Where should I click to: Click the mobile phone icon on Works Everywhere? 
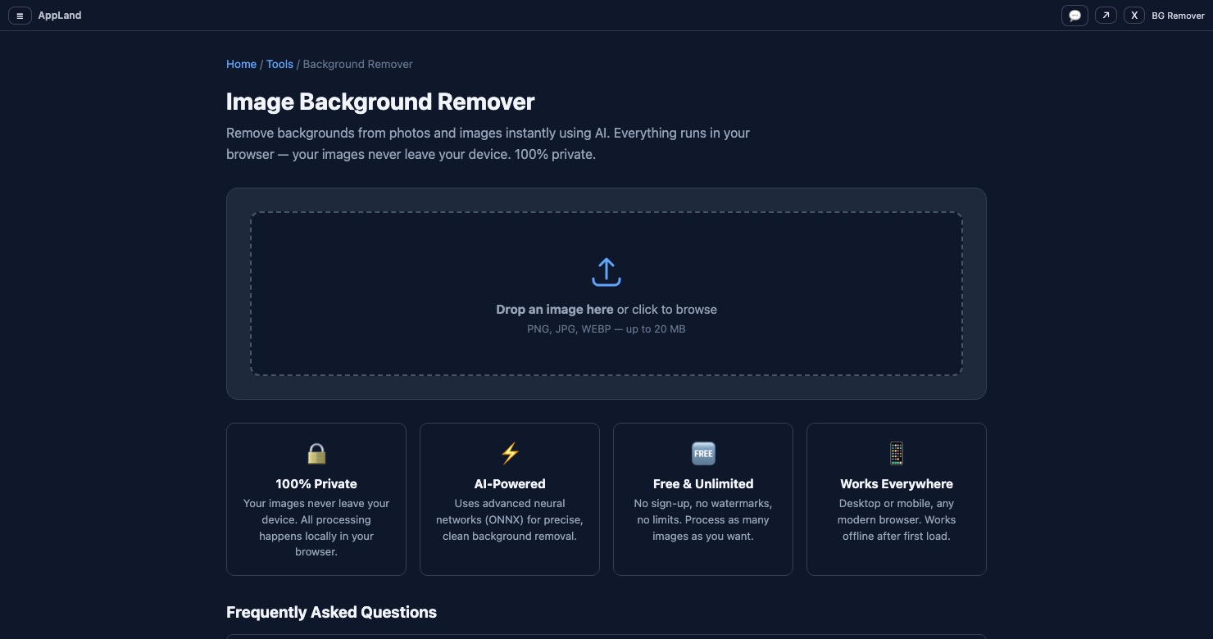click(x=897, y=453)
